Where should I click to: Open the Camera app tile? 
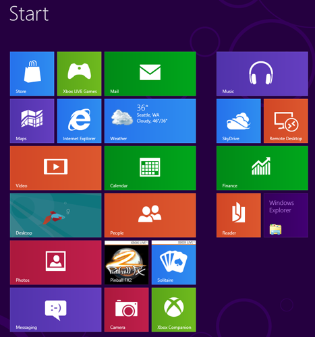tap(127, 309)
